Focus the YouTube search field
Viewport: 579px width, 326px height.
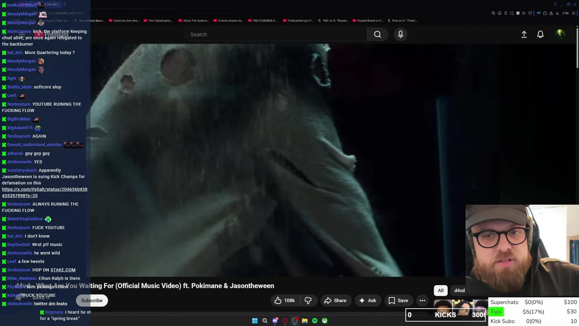coord(276,34)
